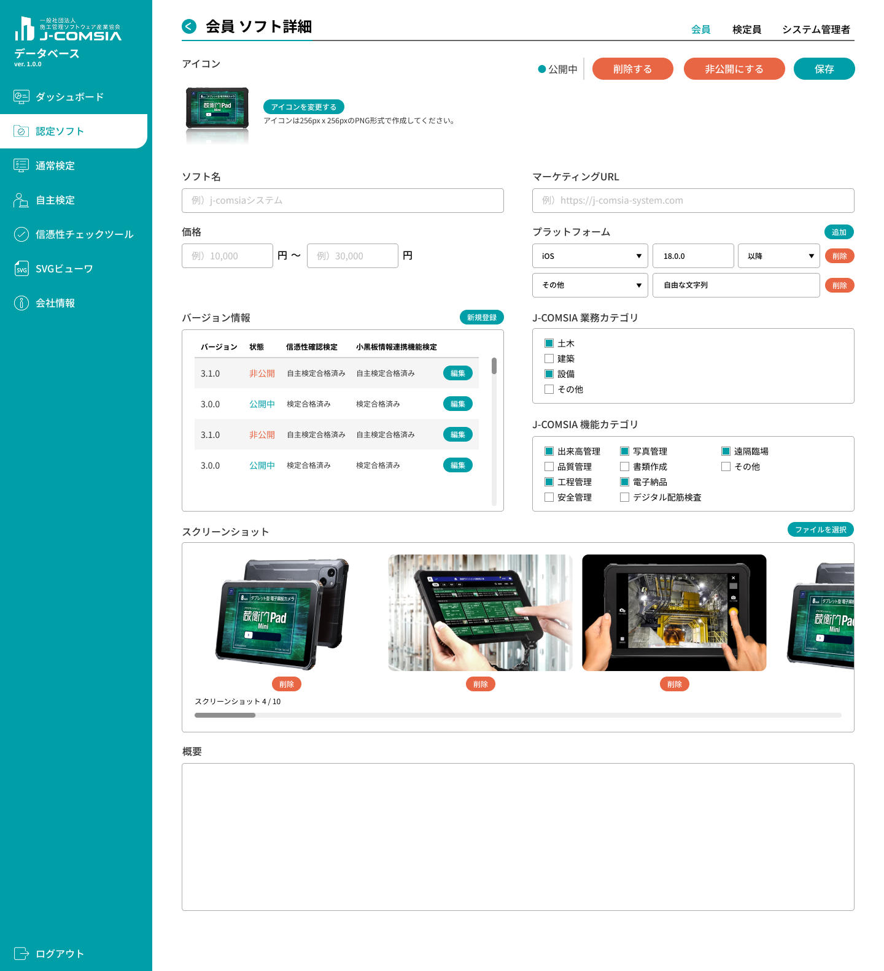Uncheck the 出来高管理 checkbox
This screenshot has height=971, width=884.
549,451
